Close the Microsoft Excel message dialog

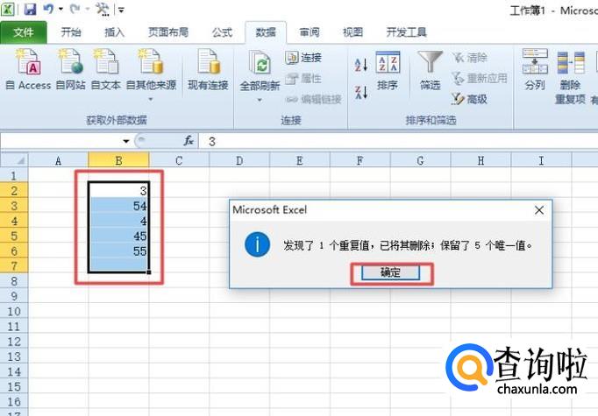539,210
